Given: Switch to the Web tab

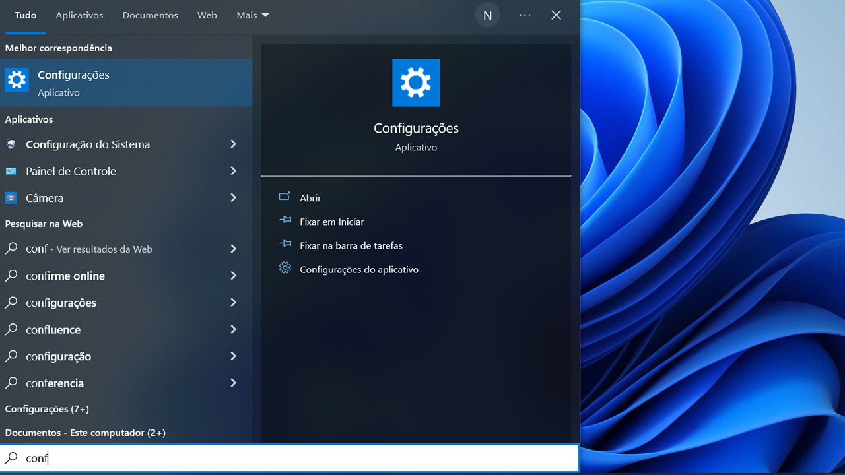Looking at the screenshot, I should pos(207,15).
